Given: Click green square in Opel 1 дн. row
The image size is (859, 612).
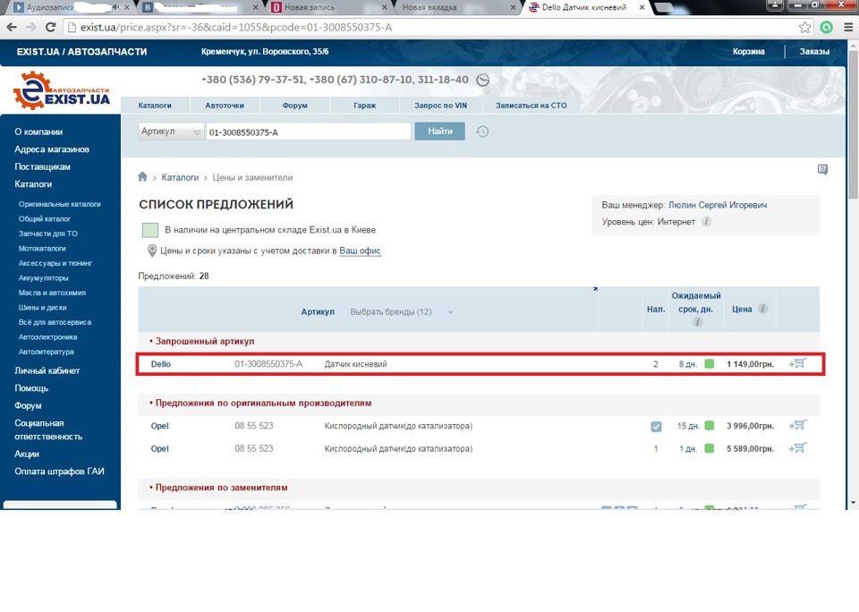Looking at the screenshot, I should point(709,449).
